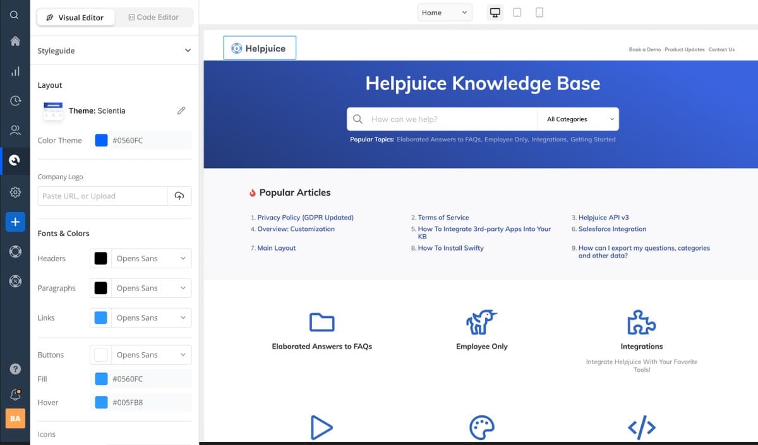758x445 pixels.
Task: Click Buttons white color swatch
Action: (x=100, y=355)
